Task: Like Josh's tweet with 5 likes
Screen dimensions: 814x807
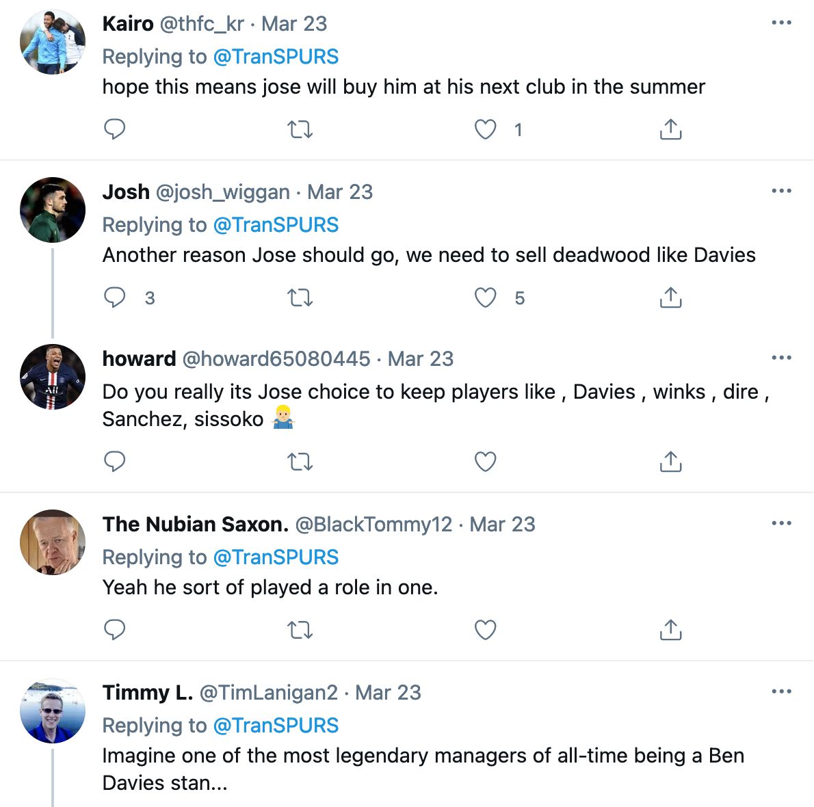Action: [485, 297]
